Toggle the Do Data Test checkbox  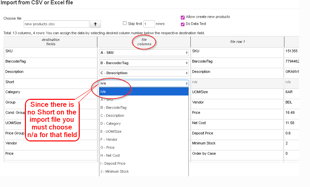pos(183,24)
